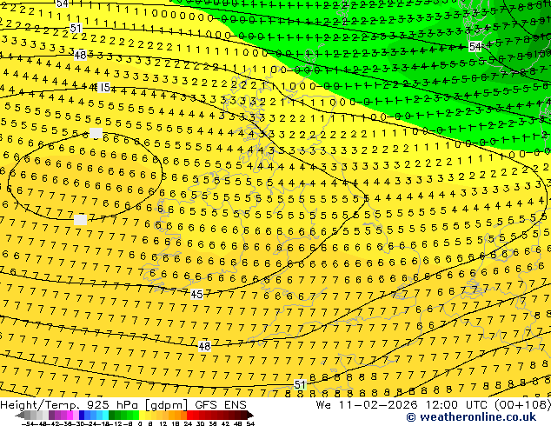Click the cyan legend swatch above -18

pos(105,415)
